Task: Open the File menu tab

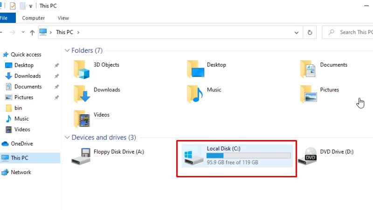Action: pos(7,18)
